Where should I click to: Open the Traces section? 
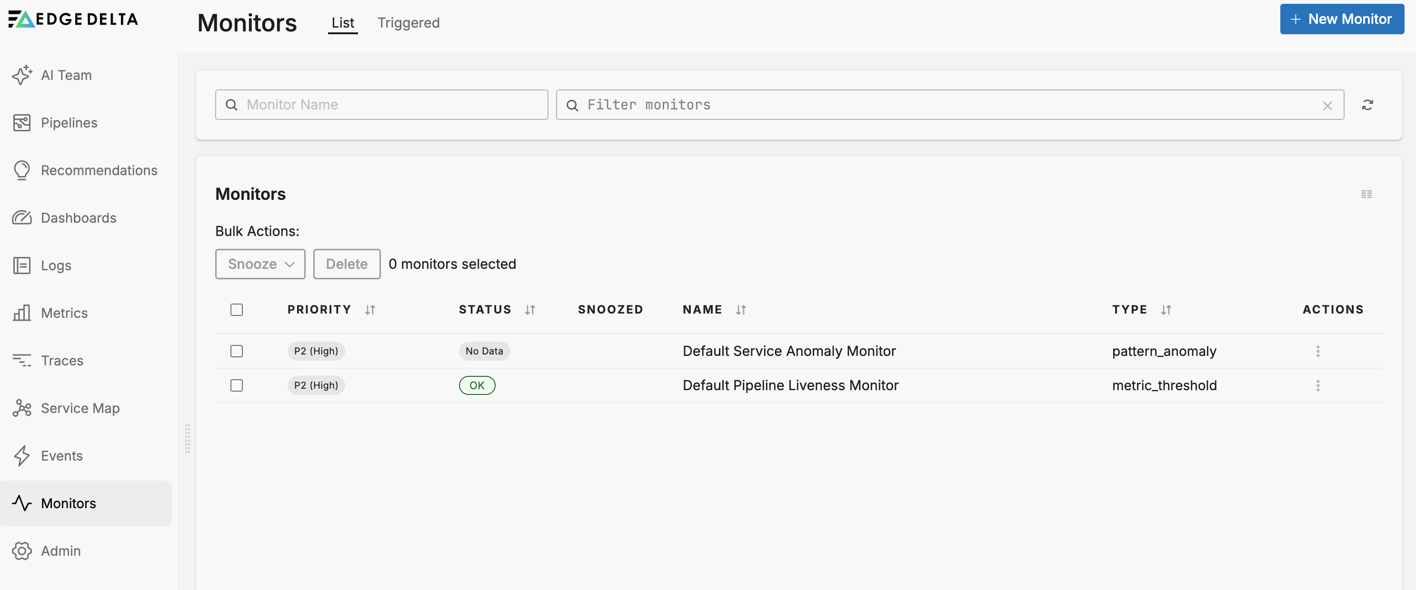click(61, 360)
